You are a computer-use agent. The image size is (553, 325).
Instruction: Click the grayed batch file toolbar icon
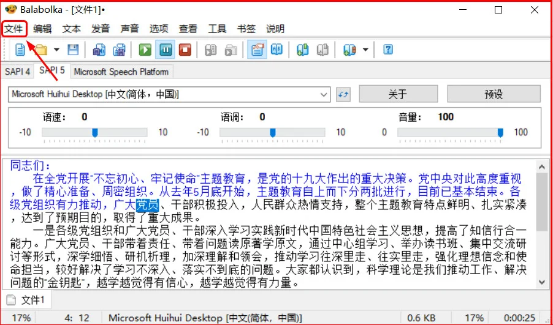[x=231, y=50]
